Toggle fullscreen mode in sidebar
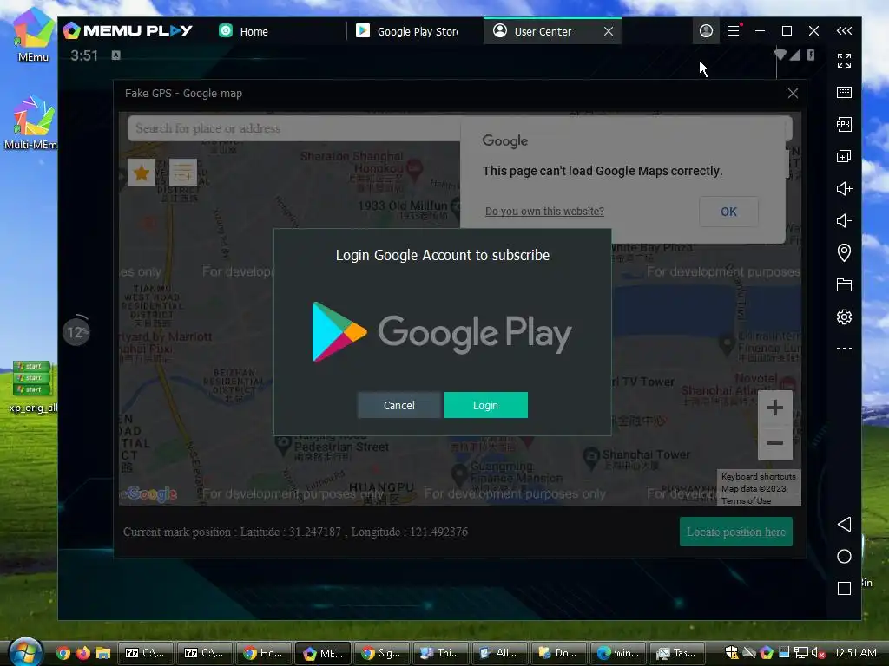The width and height of the screenshot is (889, 666). tap(844, 61)
